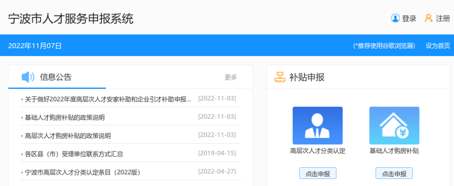Click the 登录 link
This screenshot has width=454, height=186.
(409, 18)
